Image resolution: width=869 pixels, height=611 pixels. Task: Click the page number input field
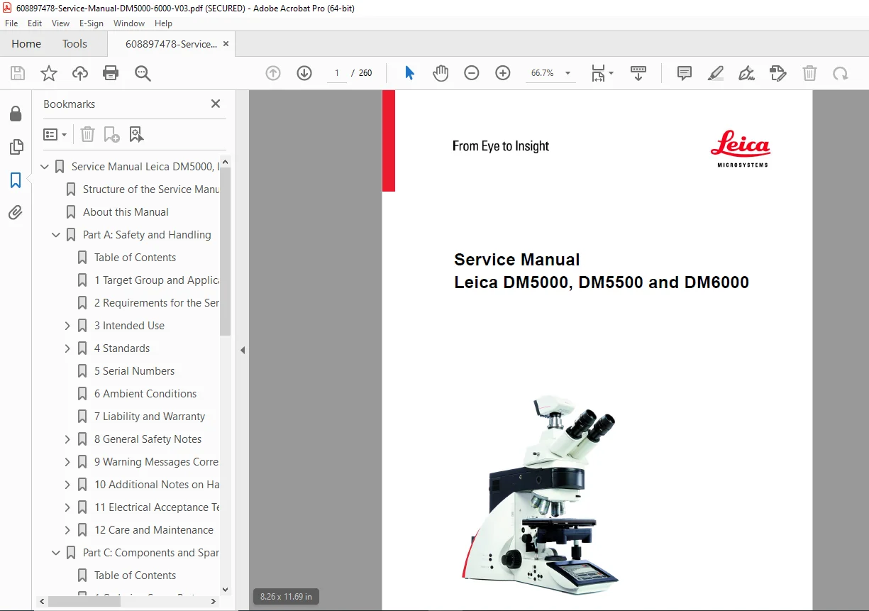pos(337,73)
